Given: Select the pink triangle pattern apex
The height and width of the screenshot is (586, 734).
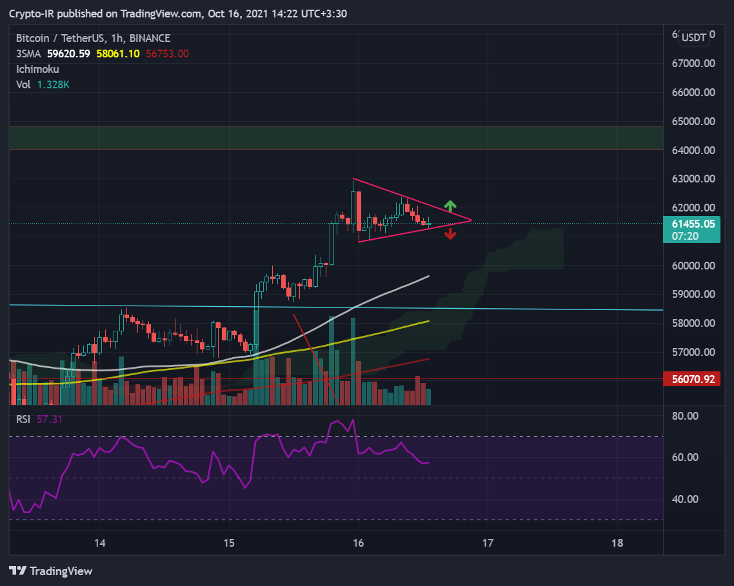Looking at the screenshot, I should click(470, 220).
